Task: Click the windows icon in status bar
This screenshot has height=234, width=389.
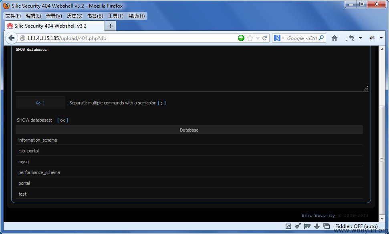Action: tap(327, 226)
